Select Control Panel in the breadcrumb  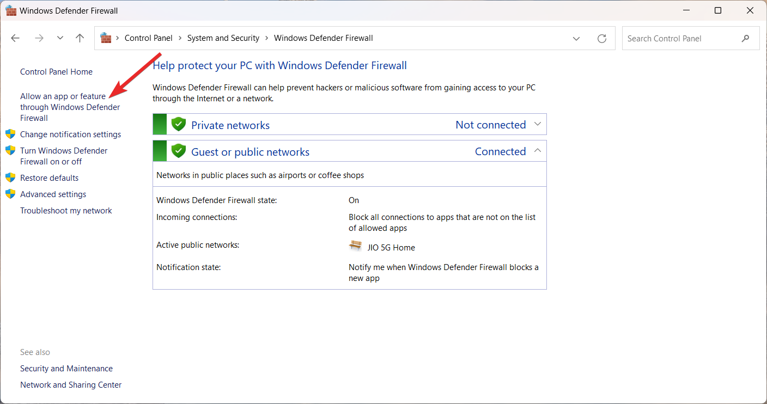click(148, 38)
